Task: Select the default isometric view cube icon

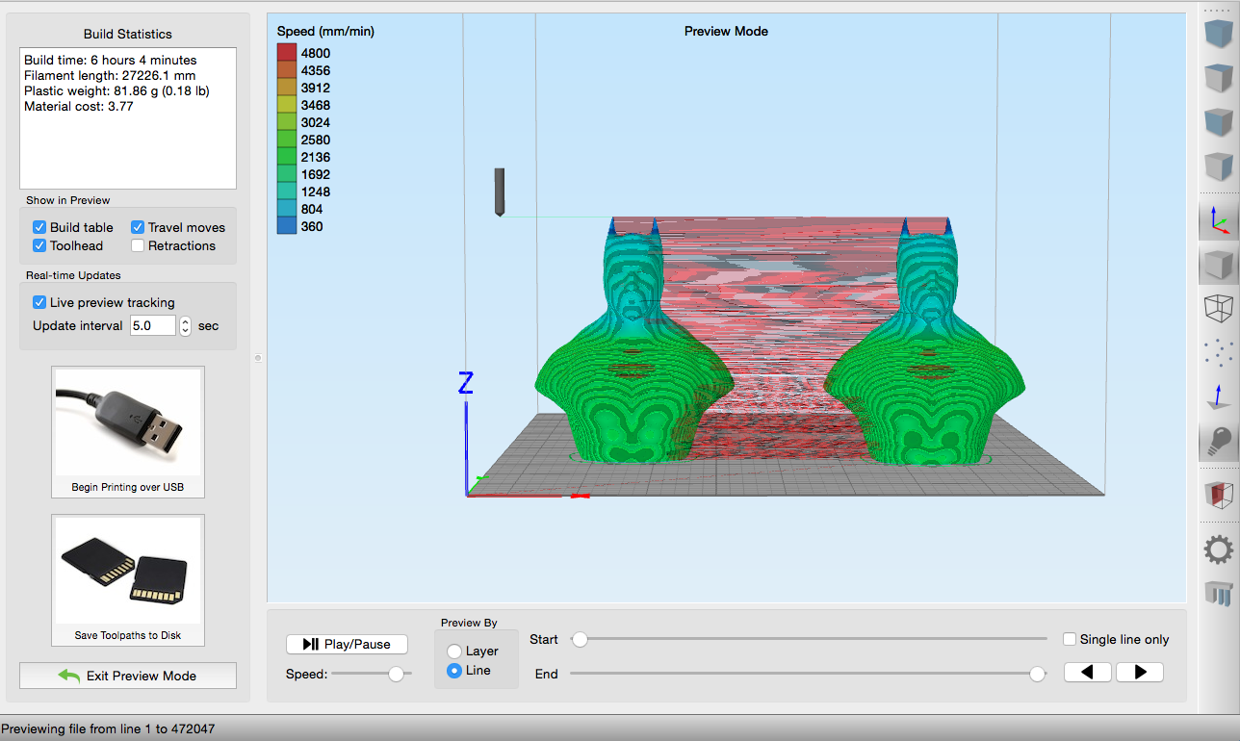Action: [x=1219, y=34]
